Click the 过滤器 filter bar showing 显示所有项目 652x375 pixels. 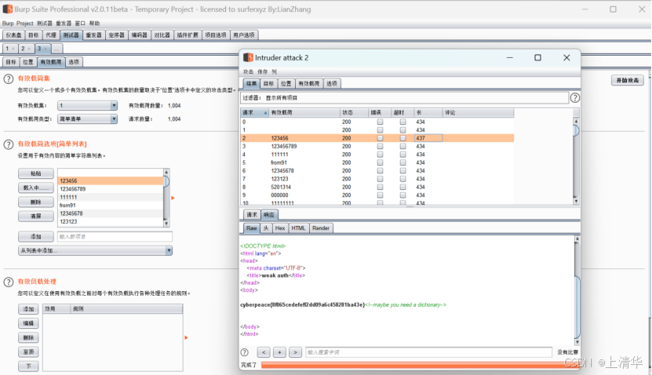(404, 98)
